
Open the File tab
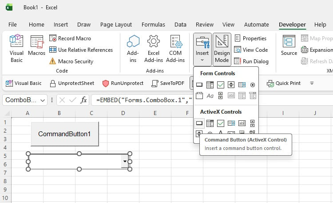pos(12,25)
